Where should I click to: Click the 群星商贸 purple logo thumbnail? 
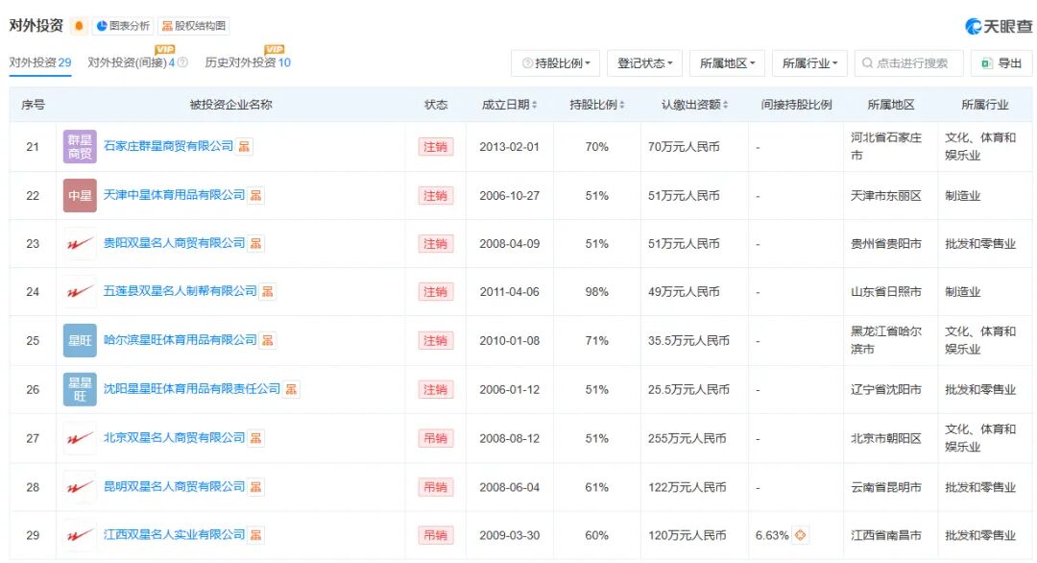[80, 146]
